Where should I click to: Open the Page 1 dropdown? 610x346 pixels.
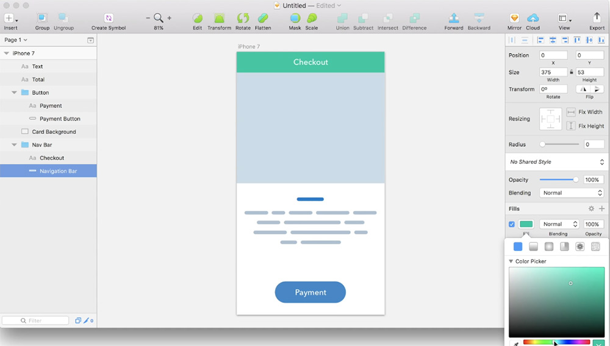click(x=16, y=40)
